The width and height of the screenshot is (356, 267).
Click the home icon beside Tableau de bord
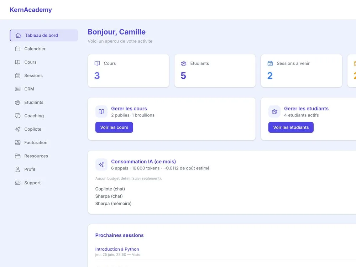point(18,35)
